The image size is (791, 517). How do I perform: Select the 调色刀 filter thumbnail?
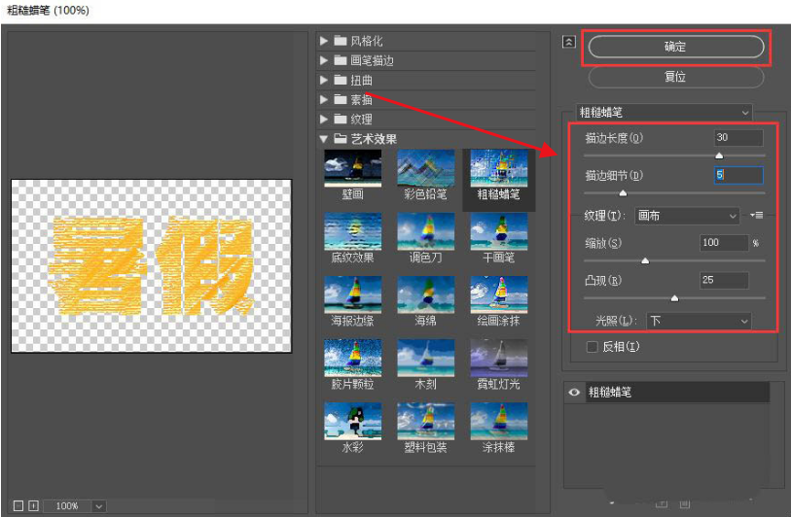426,232
